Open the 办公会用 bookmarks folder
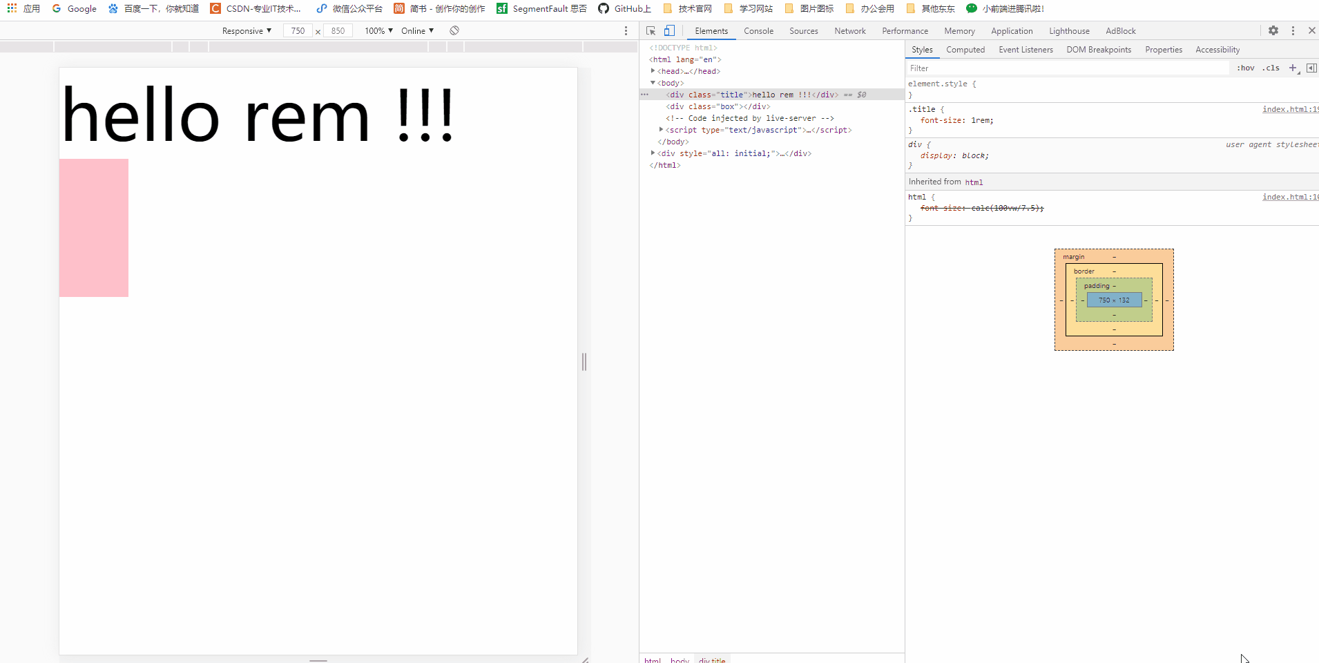Screen dimensions: 1319x663 click(870, 8)
